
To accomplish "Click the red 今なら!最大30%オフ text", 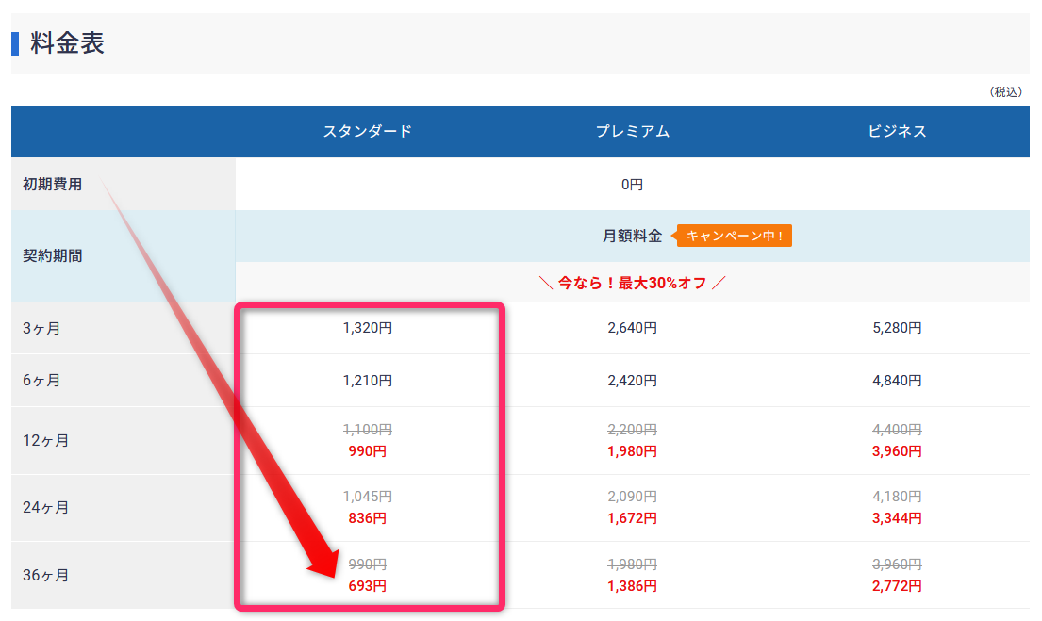I will (633, 283).
